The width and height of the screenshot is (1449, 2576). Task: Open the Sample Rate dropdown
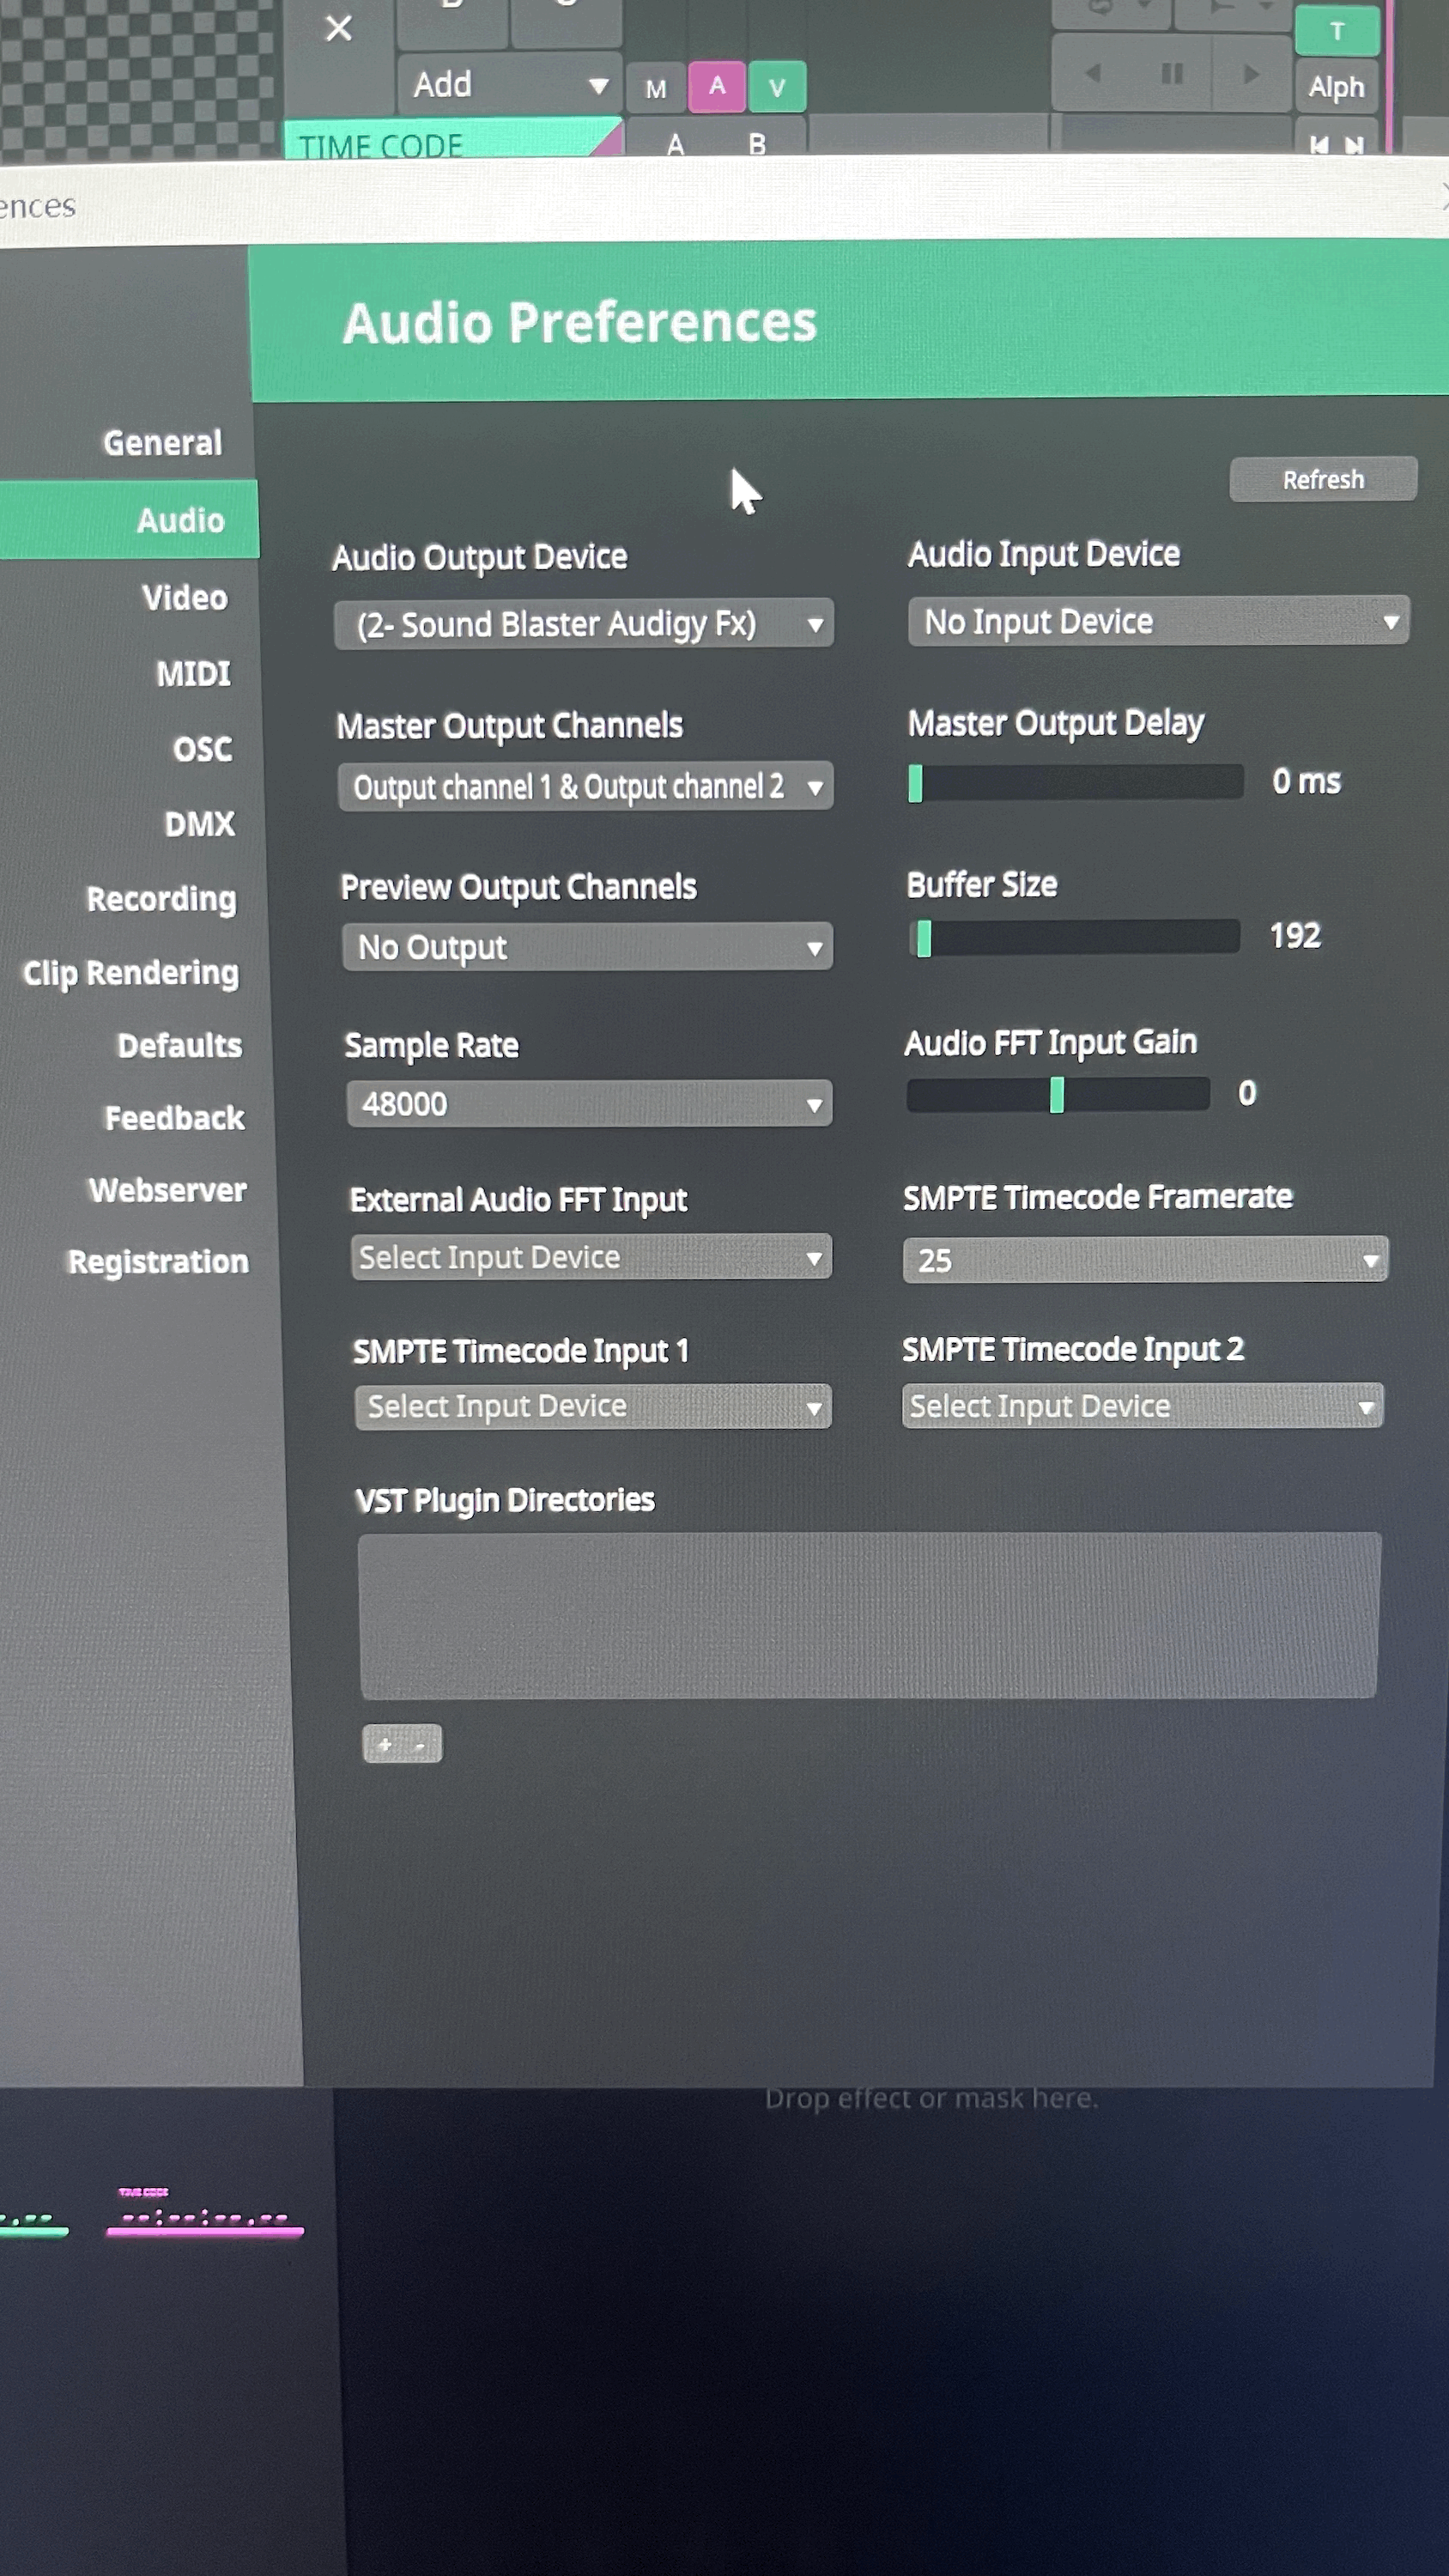[x=589, y=1103]
